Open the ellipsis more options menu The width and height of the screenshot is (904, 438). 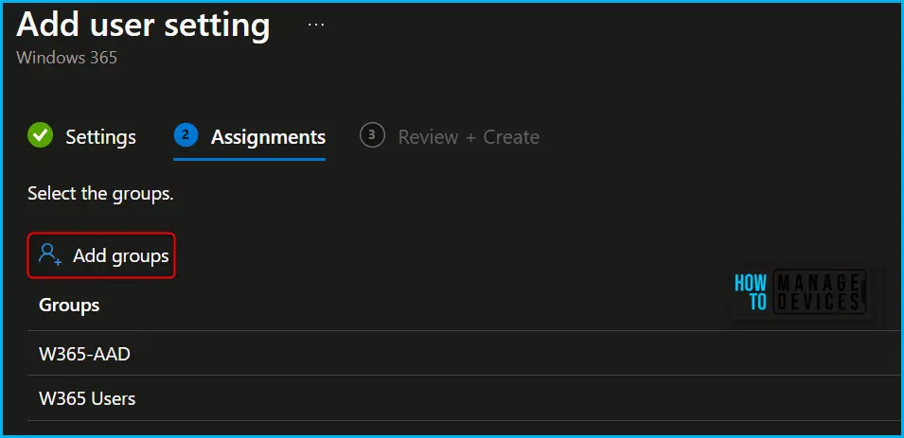tap(316, 25)
